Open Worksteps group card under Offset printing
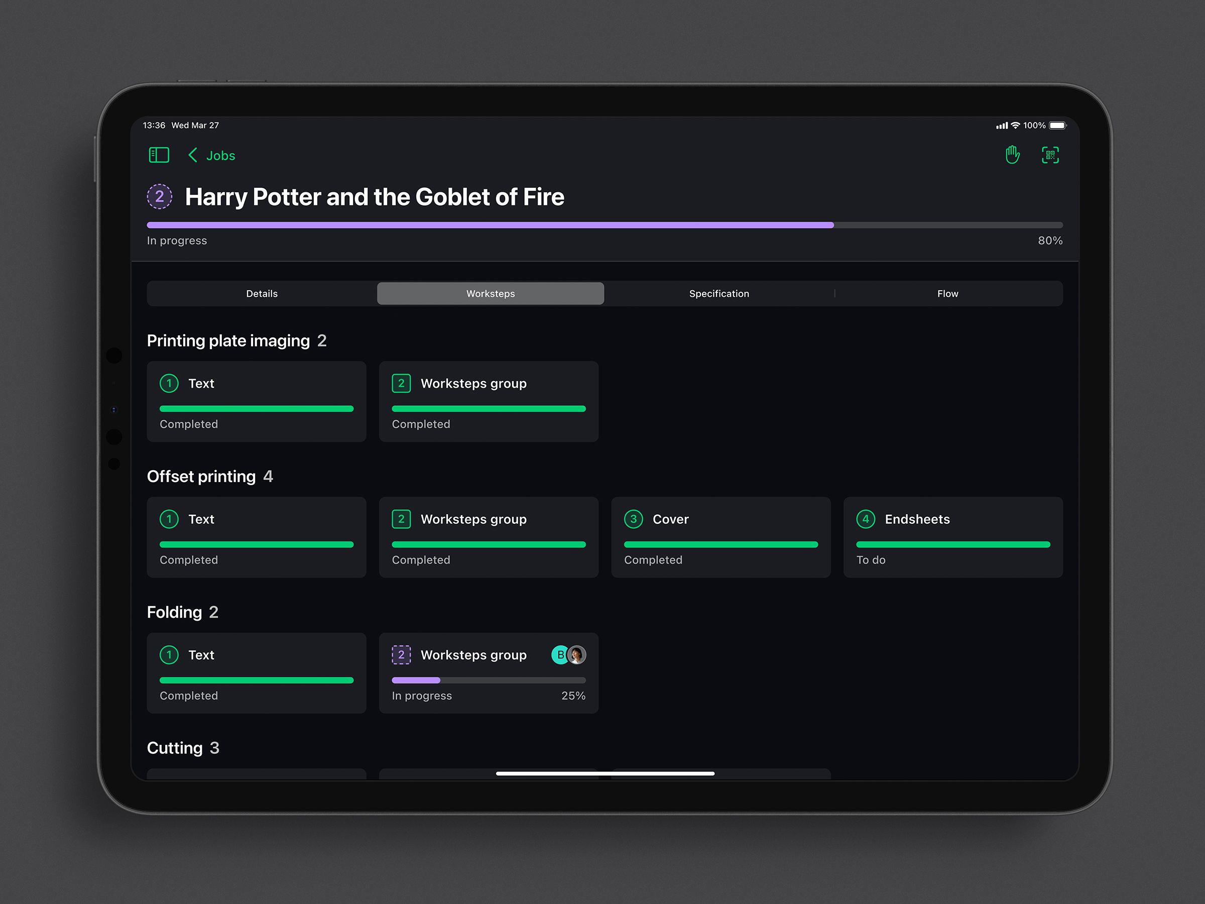The height and width of the screenshot is (904, 1205). [x=489, y=537]
